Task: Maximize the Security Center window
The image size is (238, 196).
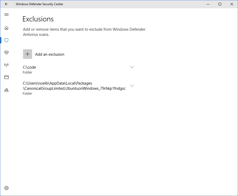Action: [220, 4]
